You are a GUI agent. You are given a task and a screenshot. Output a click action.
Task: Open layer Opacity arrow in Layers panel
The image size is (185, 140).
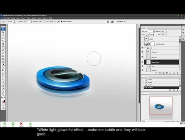pos(166,31)
